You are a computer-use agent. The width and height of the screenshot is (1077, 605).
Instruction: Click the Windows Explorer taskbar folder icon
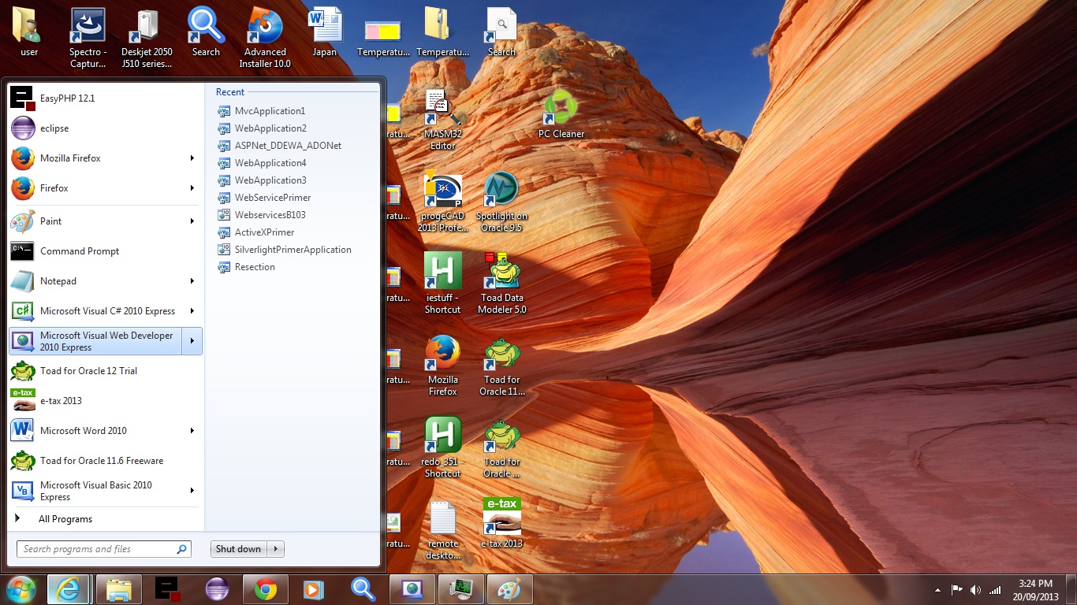tap(119, 589)
